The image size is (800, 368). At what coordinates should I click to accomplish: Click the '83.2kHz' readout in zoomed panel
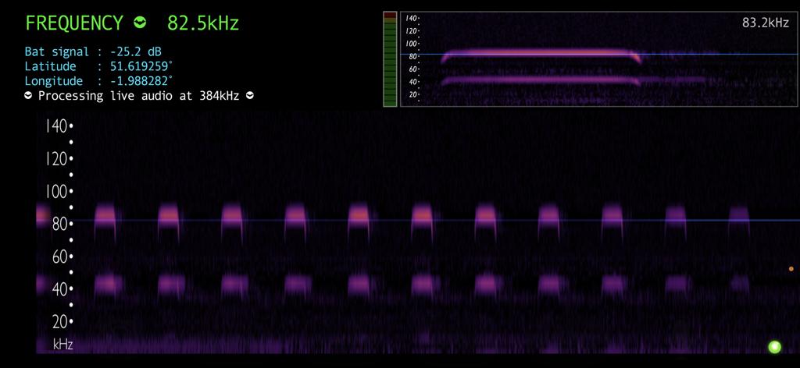pos(766,23)
